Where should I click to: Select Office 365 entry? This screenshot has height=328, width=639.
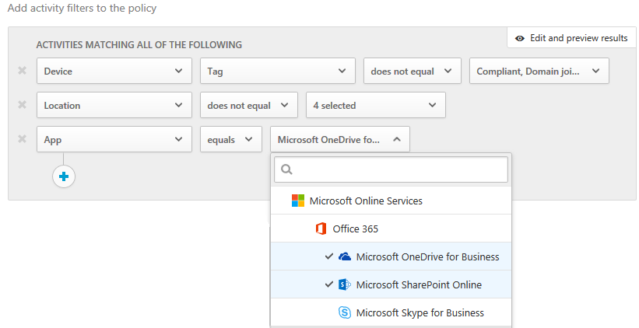click(391, 229)
